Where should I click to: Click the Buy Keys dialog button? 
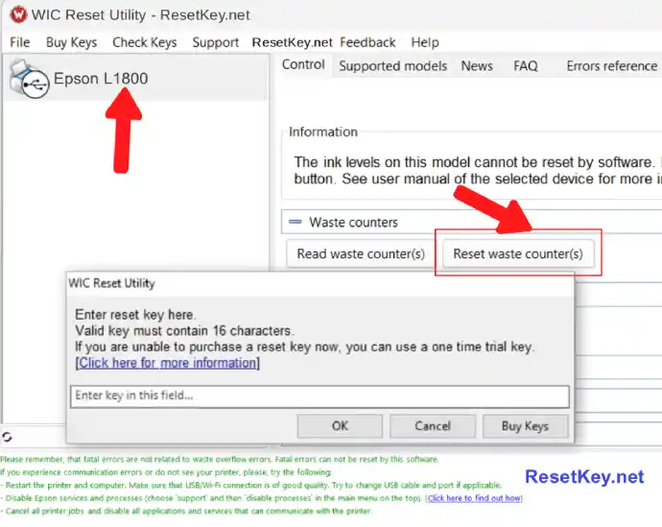click(x=525, y=425)
